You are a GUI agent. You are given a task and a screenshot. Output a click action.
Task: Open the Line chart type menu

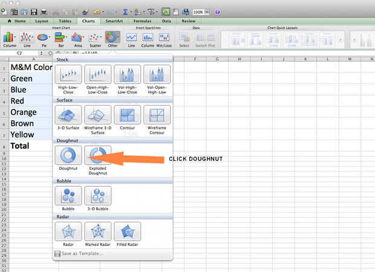click(x=27, y=40)
